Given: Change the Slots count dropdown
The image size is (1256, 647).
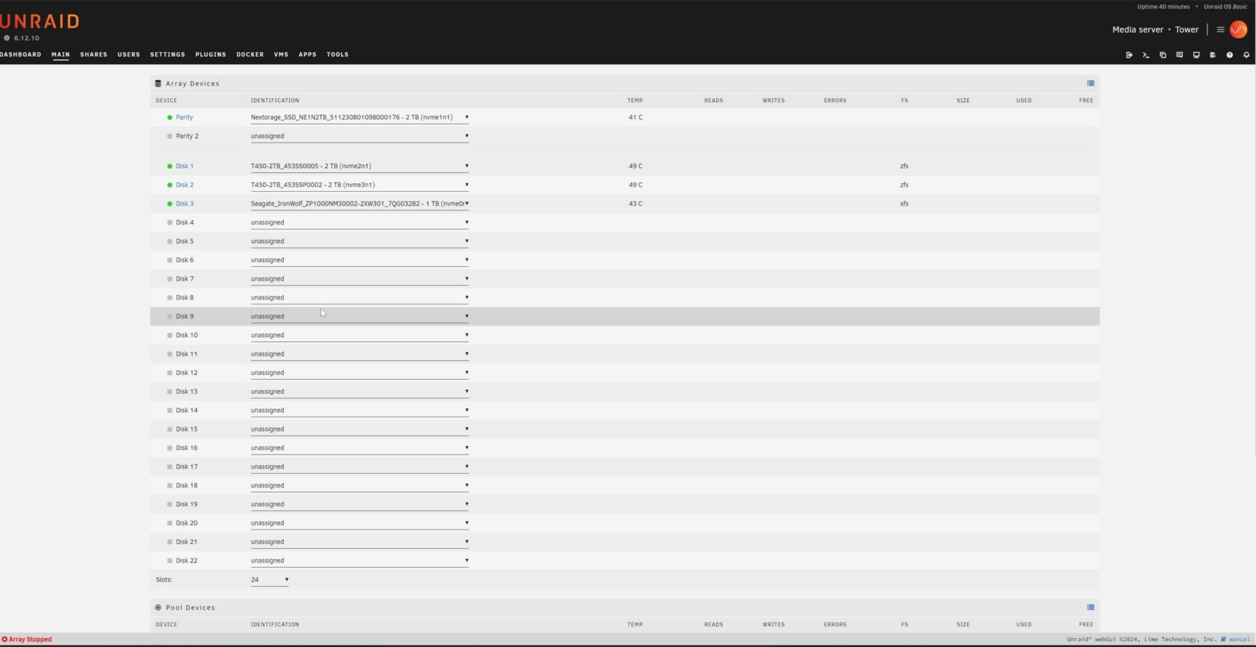Looking at the screenshot, I should pyautogui.click(x=270, y=580).
